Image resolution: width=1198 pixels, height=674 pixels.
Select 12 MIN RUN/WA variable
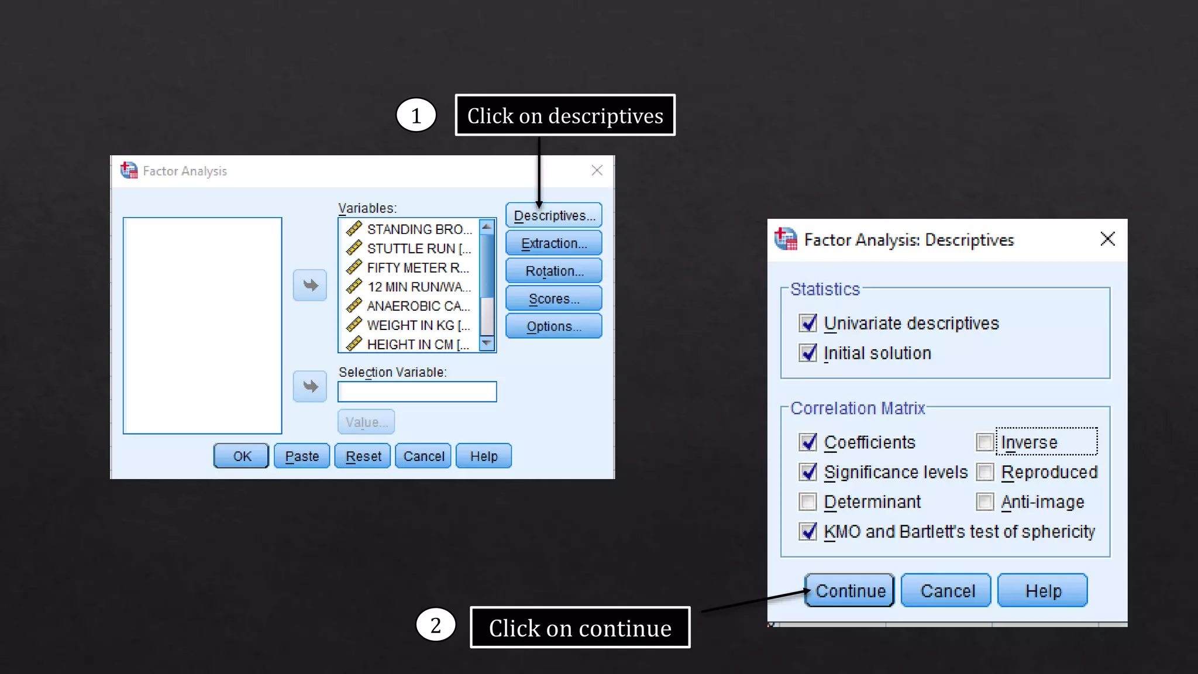418,287
